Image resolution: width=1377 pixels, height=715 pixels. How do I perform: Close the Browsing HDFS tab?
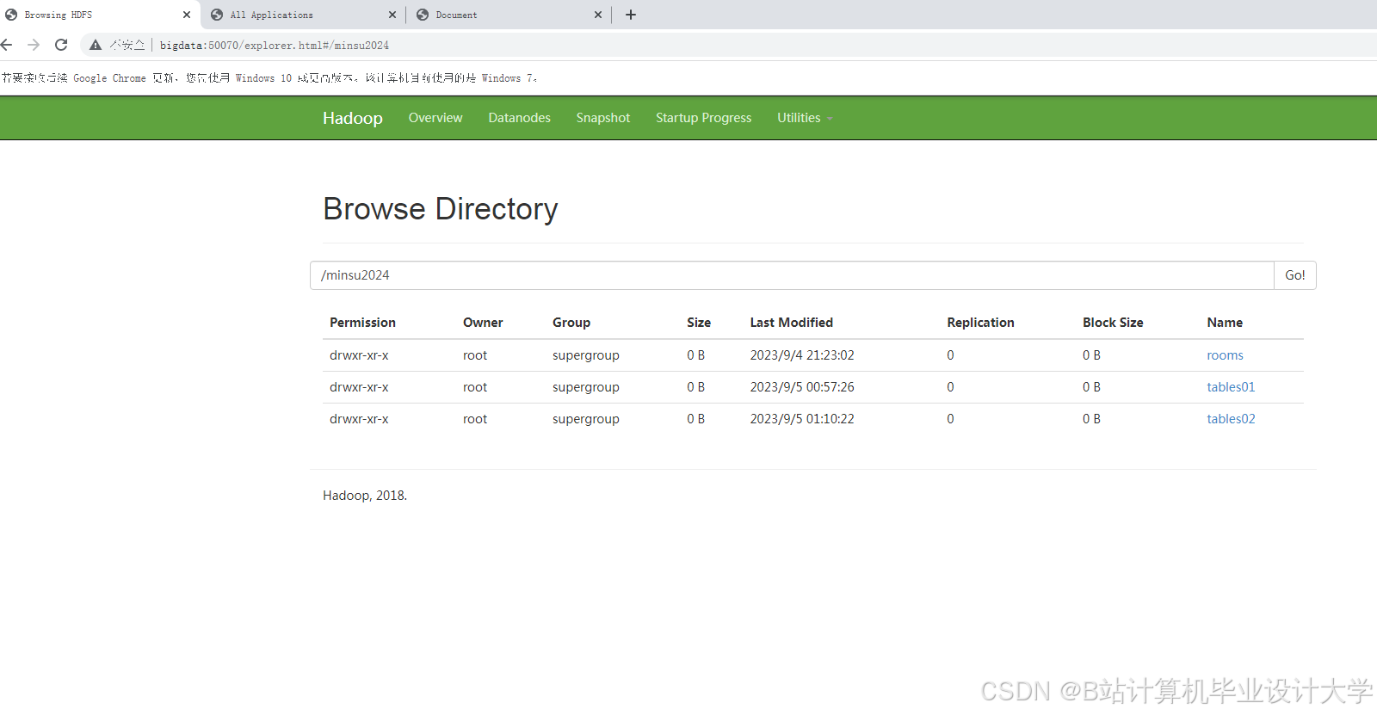[187, 15]
